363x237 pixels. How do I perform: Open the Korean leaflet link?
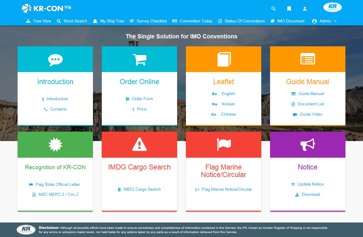228,104
